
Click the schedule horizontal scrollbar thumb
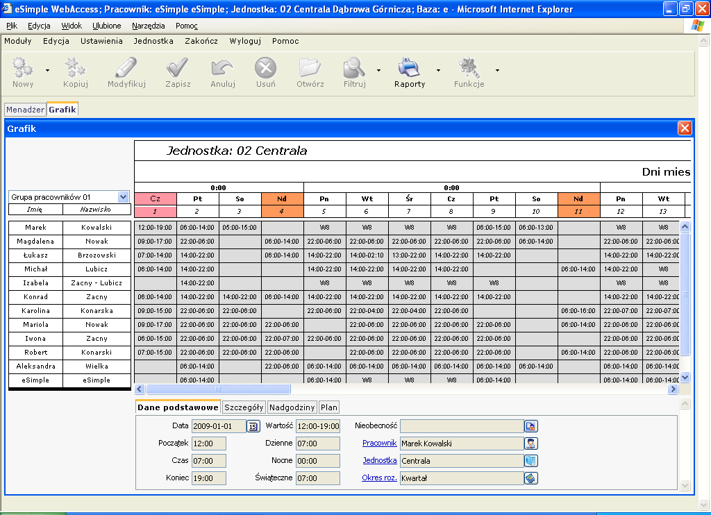pyautogui.click(x=218, y=389)
